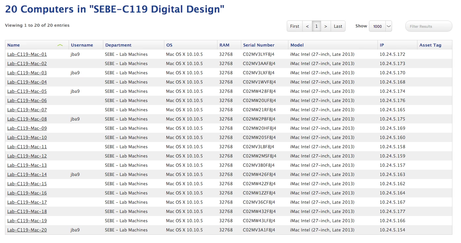The width and height of the screenshot is (461, 243).
Task: Sort by the Username column header
Action: pos(82,45)
